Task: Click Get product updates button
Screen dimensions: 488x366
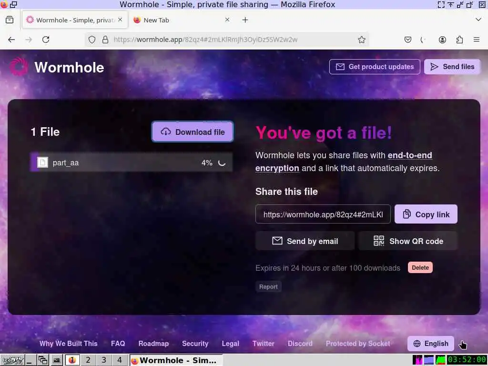Action: (375, 67)
